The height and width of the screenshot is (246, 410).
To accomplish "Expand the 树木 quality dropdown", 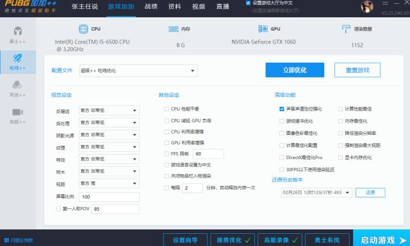I will (x=109, y=171).
